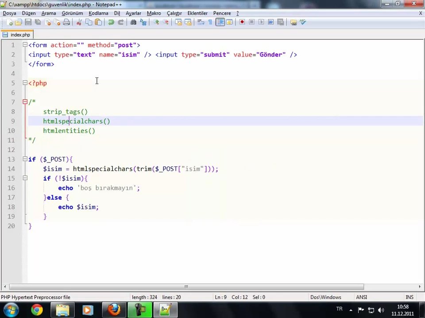
Task: Click the Paste toolbar icon
Action: (98, 22)
